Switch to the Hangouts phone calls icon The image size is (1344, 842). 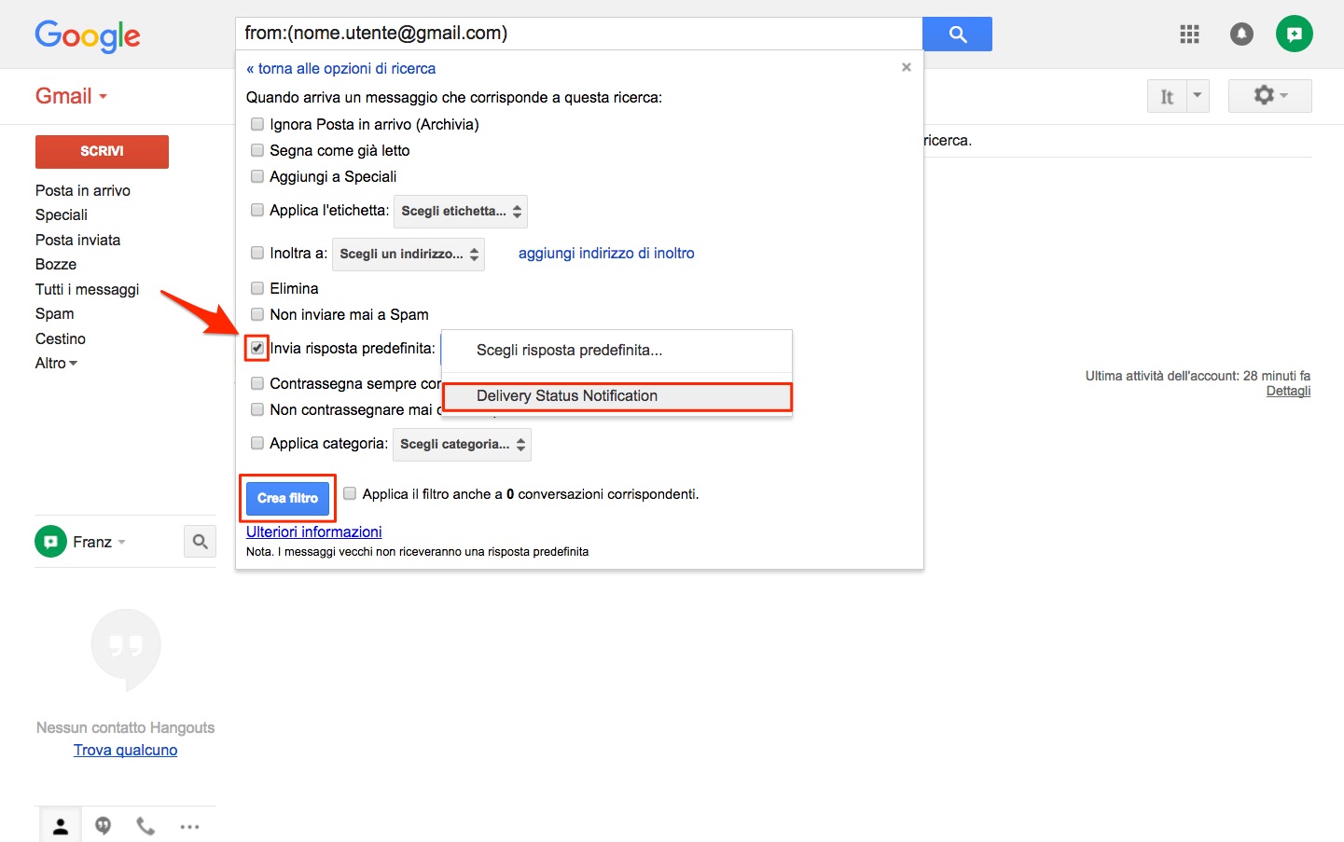point(146,826)
